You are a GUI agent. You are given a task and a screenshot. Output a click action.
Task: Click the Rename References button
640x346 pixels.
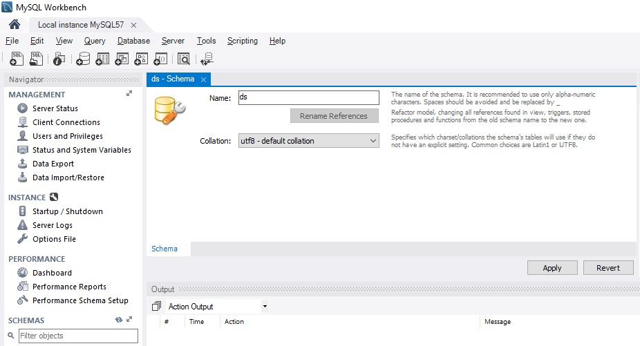[335, 116]
